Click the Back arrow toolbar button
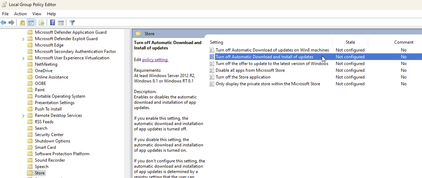 coord(4,23)
